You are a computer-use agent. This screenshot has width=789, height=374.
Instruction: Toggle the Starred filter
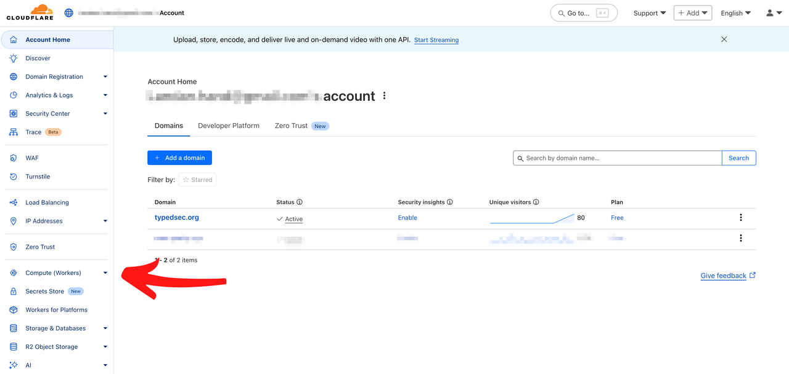click(197, 180)
